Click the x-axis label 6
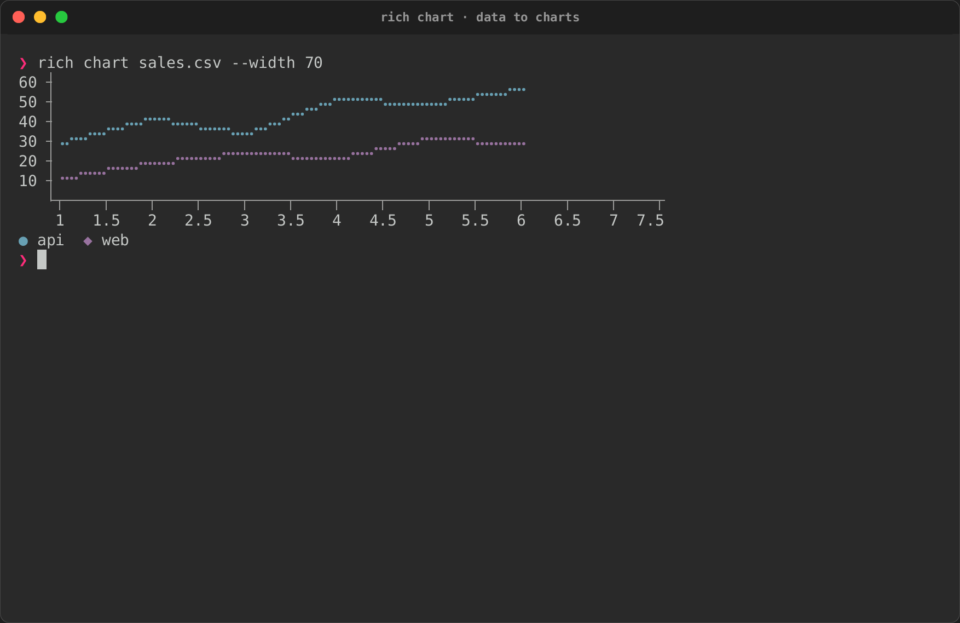 click(x=521, y=220)
